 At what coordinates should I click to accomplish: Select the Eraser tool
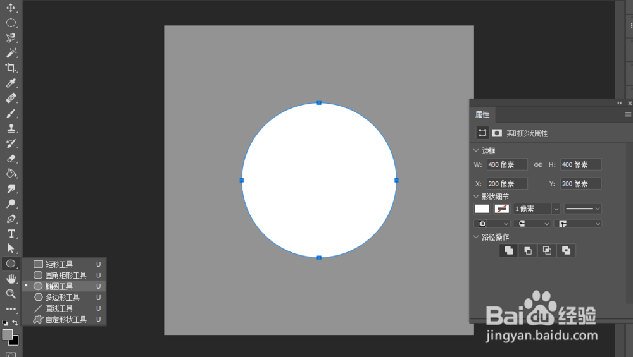click(11, 159)
